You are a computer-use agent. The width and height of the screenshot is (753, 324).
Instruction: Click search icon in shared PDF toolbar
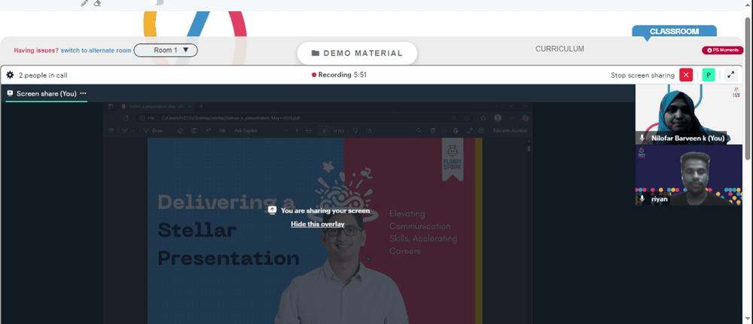pos(419,131)
